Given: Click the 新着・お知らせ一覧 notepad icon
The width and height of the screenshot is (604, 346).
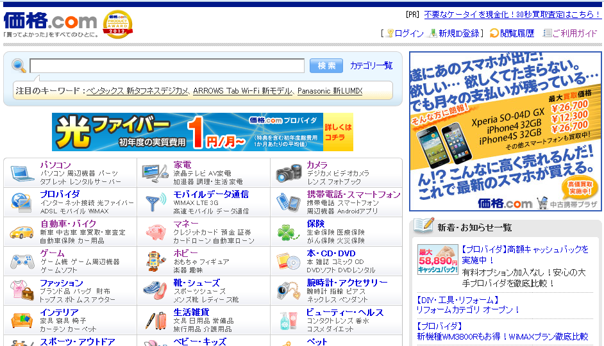Looking at the screenshot, I should coord(424,226).
